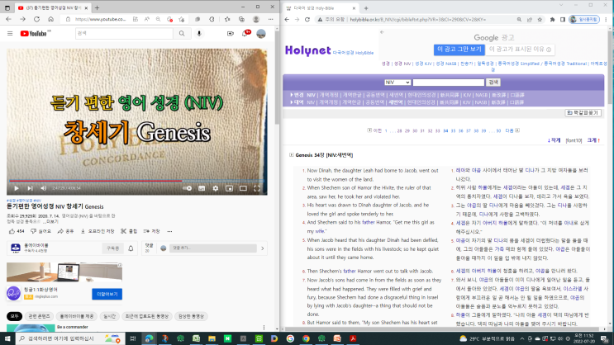Share the video
The width and height of the screenshot is (614, 345).
coord(66,231)
